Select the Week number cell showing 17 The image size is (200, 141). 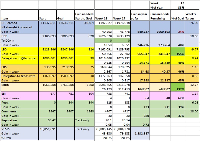tap(178, 3)
